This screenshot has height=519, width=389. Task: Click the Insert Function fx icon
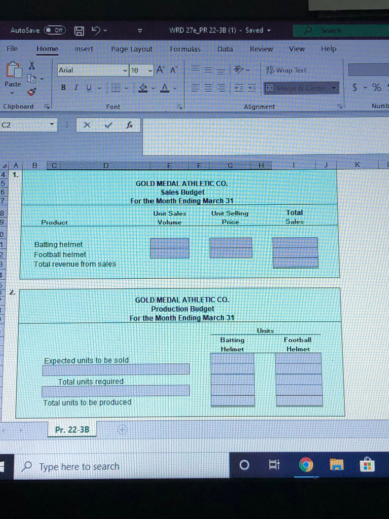(x=130, y=125)
